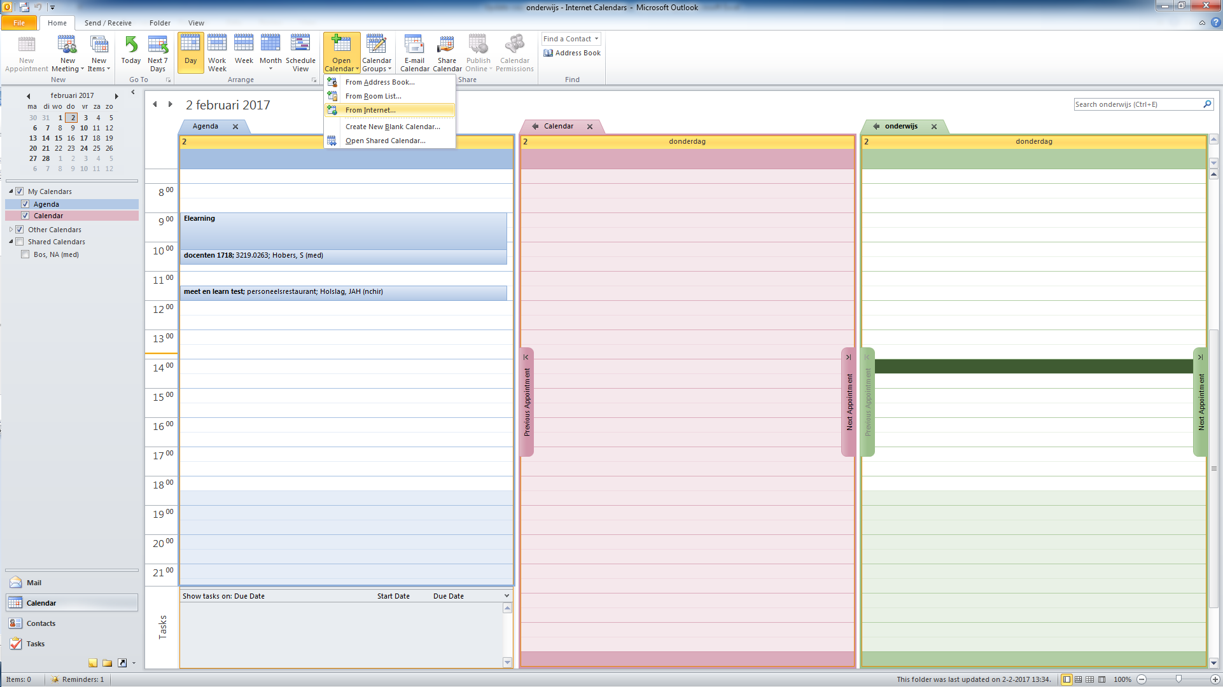Expand the Other Calendars tree group

[x=11, y=230]
